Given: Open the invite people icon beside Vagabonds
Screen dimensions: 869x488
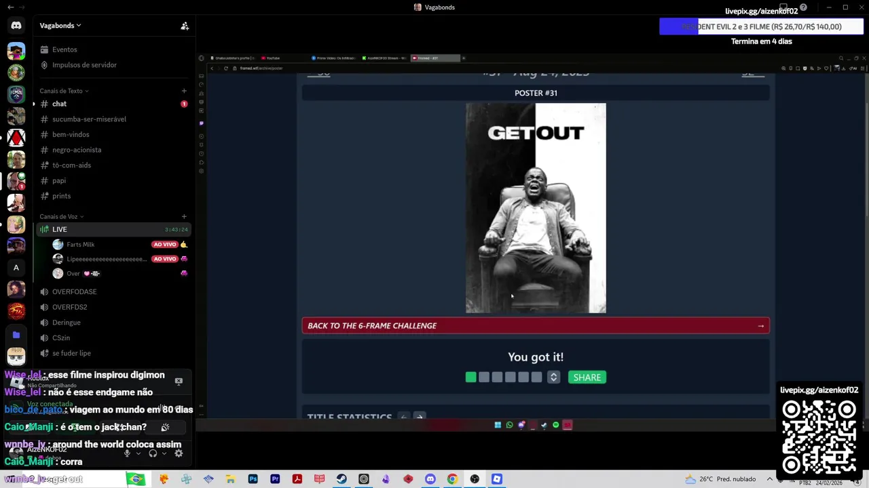Looking at the screenshot, I should (x=185, y=26).
